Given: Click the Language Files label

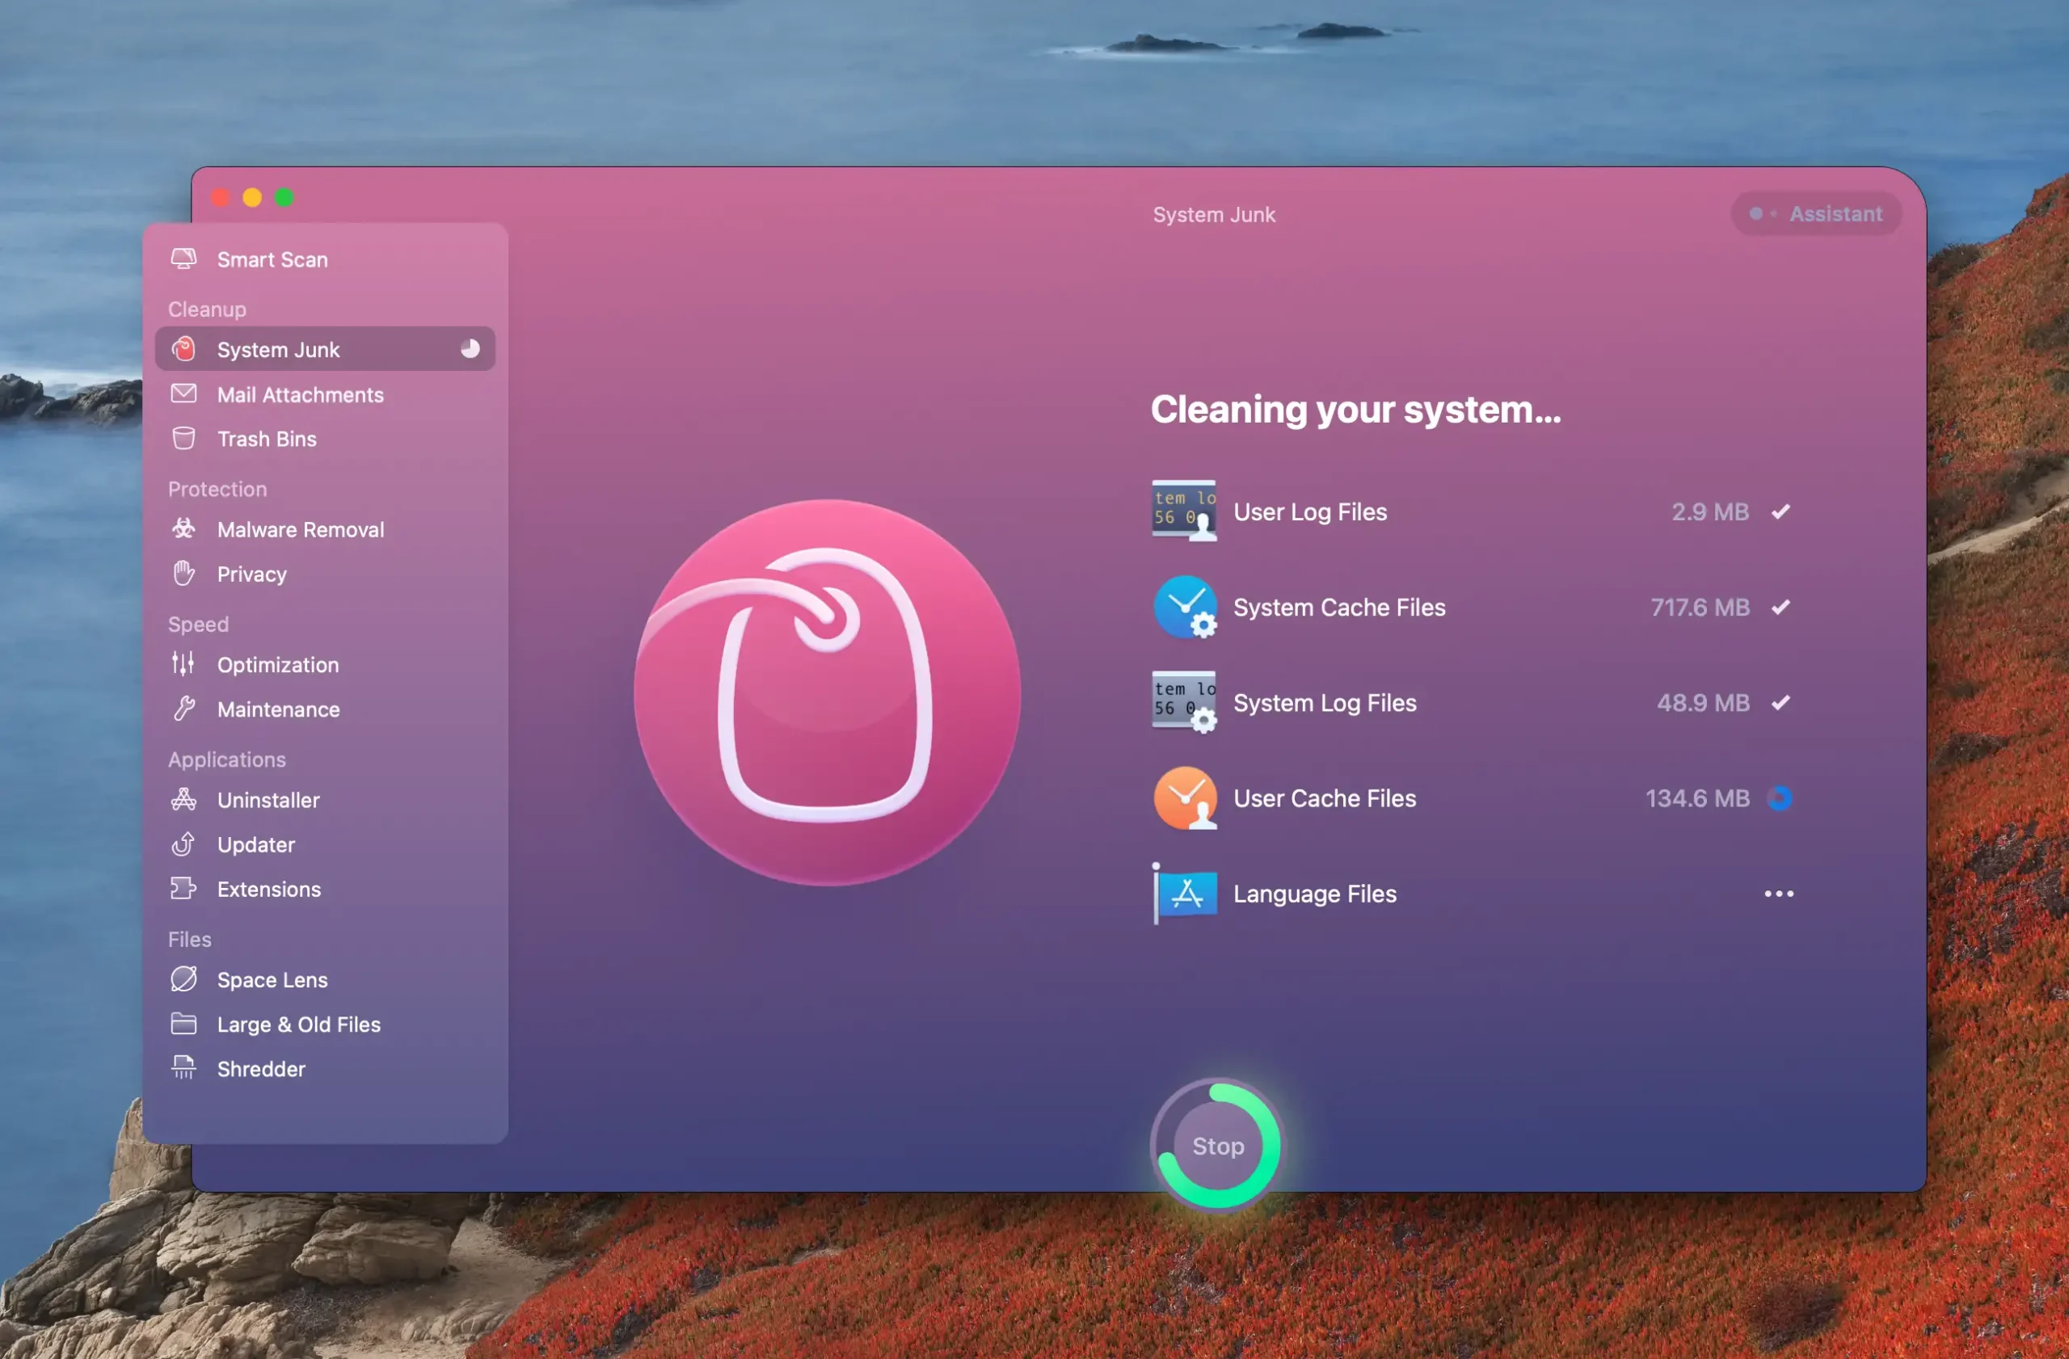Looking at the screenshot, I should point(1314,894).
